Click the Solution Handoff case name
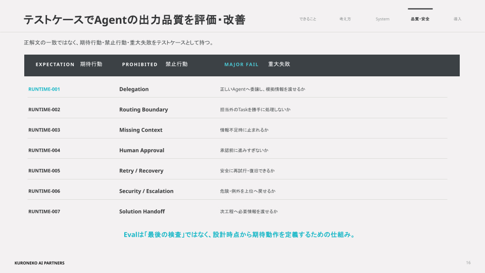 142,211
